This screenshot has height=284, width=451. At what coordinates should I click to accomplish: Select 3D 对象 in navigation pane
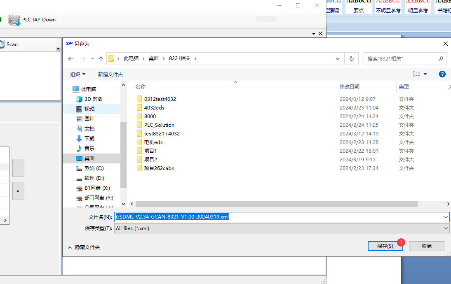pos(93,99)
